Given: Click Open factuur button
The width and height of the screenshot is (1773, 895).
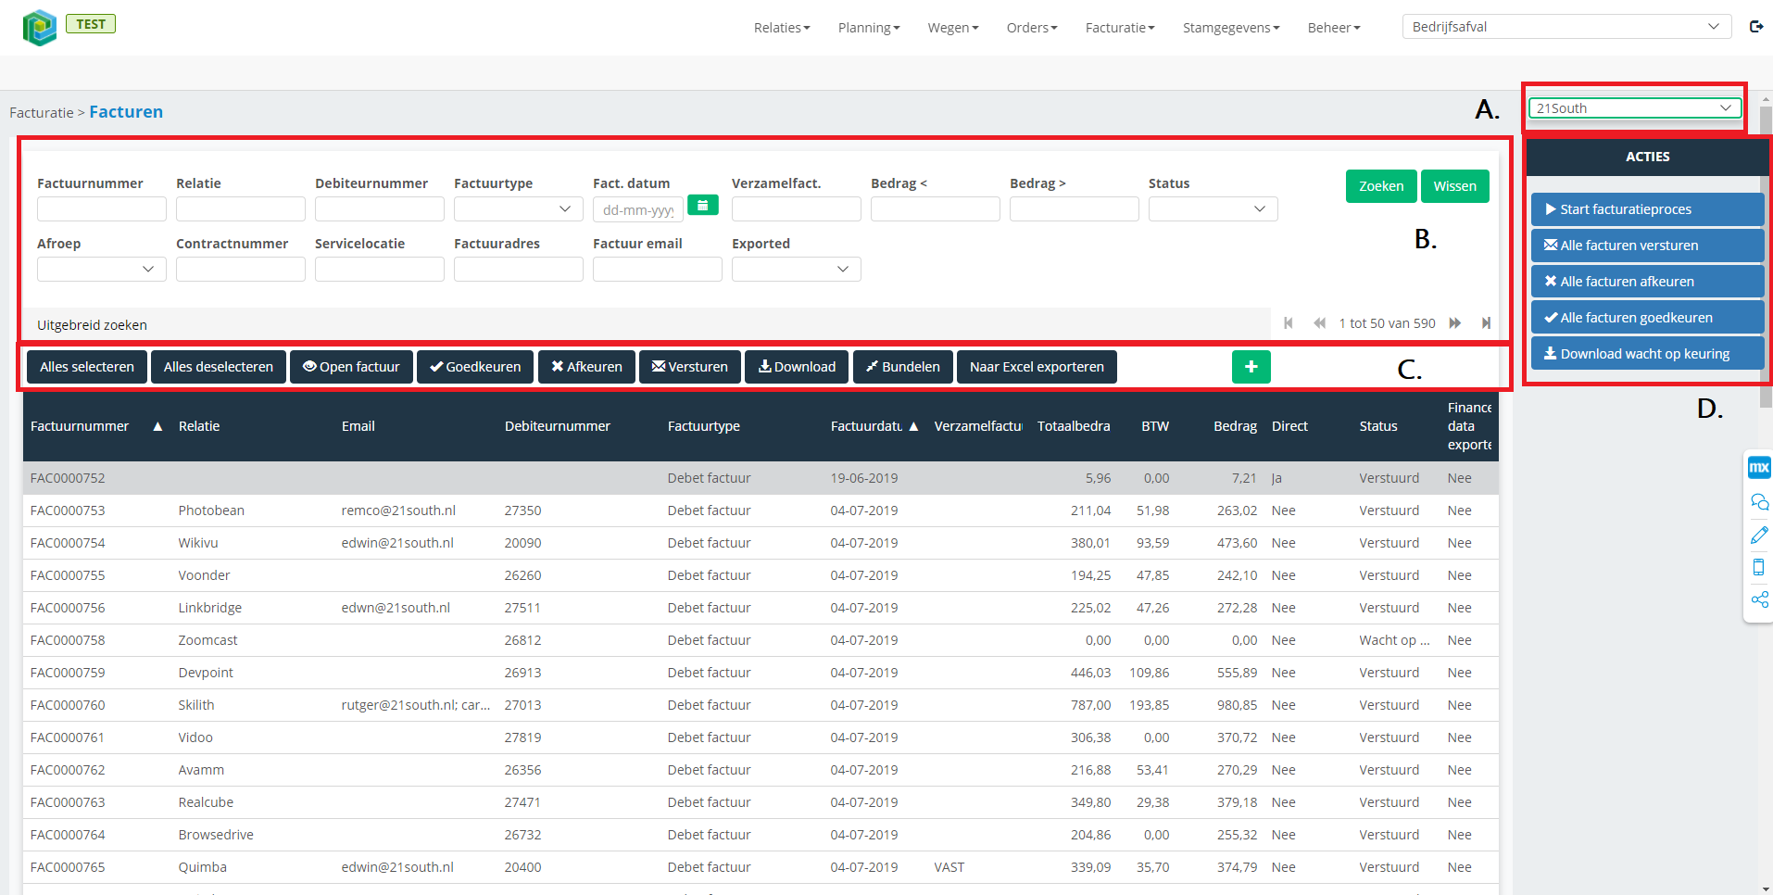Looking at the screenshot, I should tap(351, 367).
